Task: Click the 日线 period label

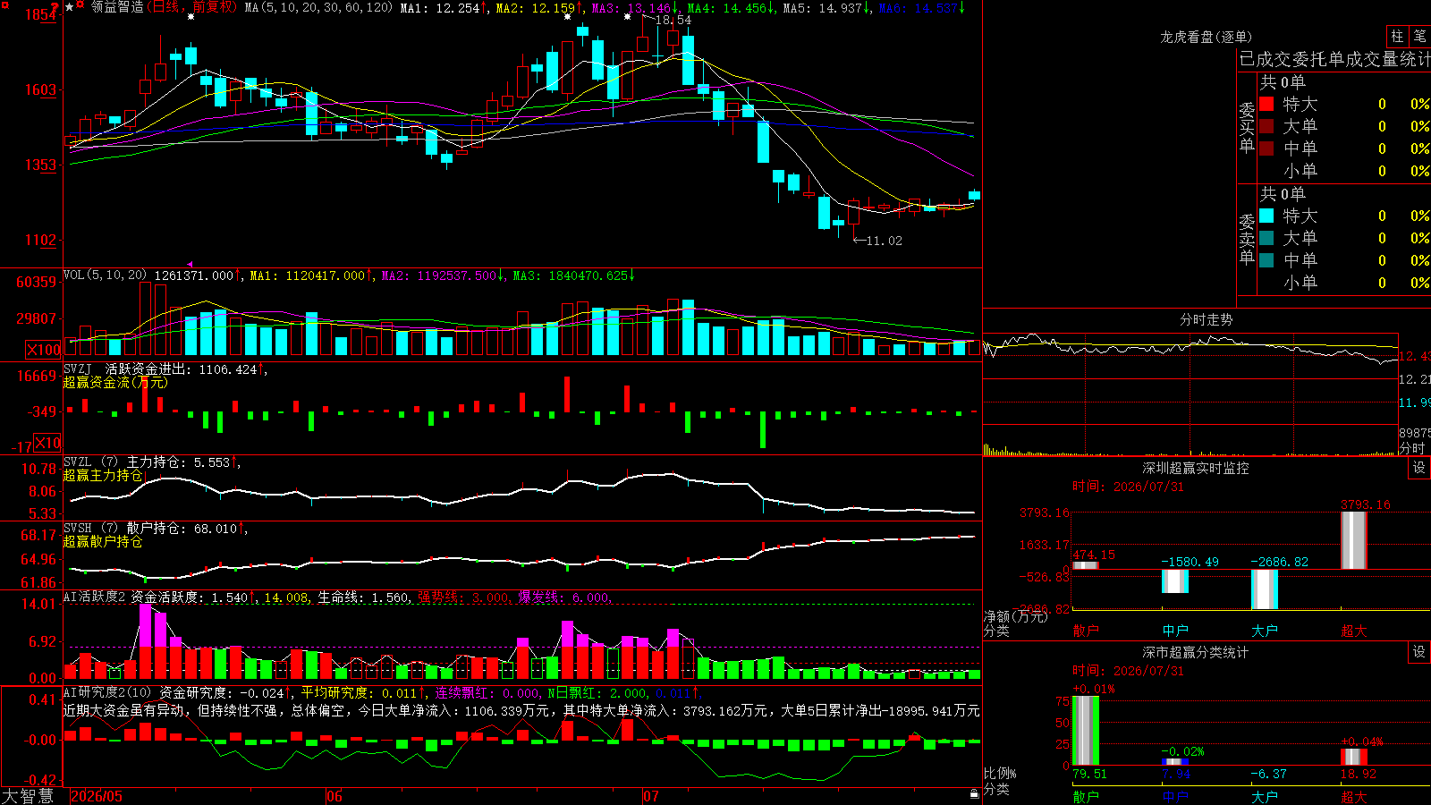Action: [x=165, y=7]
